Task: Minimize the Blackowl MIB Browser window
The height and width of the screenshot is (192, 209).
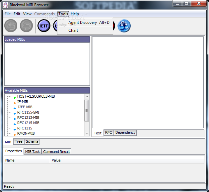Action: 177,4
